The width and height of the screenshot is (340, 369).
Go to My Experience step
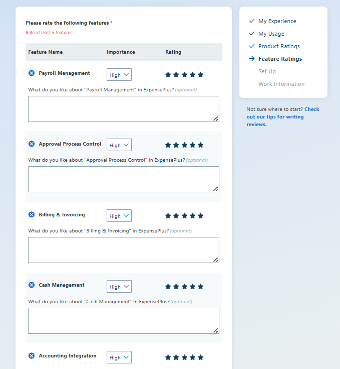coord(277,21)
